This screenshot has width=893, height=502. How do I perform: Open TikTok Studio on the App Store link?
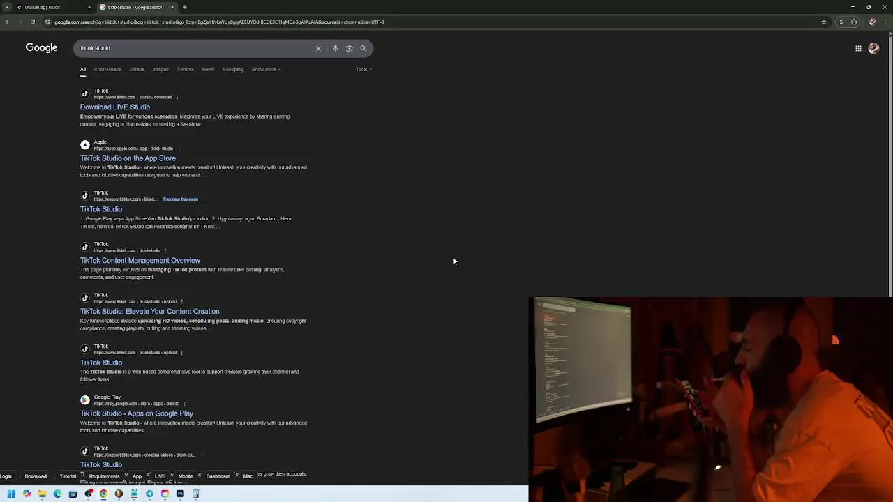[x=128, y=158]
